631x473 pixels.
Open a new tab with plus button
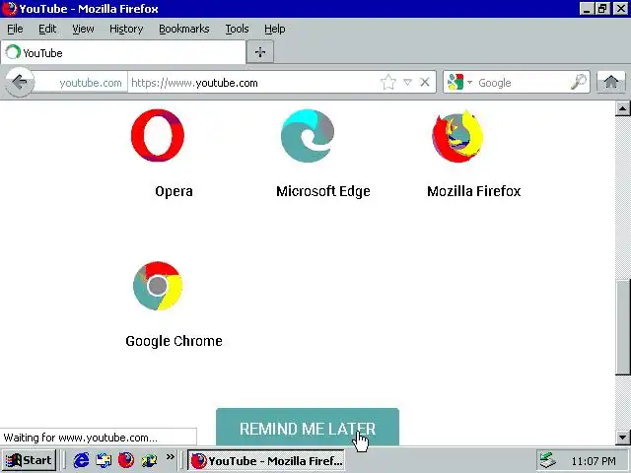(x=260, y=52)
